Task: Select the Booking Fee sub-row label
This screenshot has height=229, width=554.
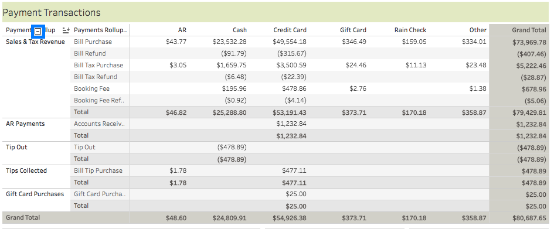Action: (x=92, y=88)
